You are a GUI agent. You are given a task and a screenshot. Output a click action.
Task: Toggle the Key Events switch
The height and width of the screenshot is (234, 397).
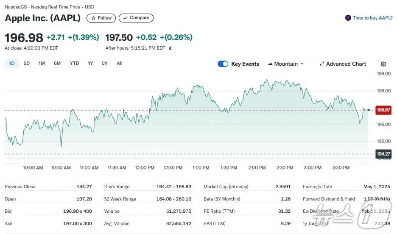[223, 64]
